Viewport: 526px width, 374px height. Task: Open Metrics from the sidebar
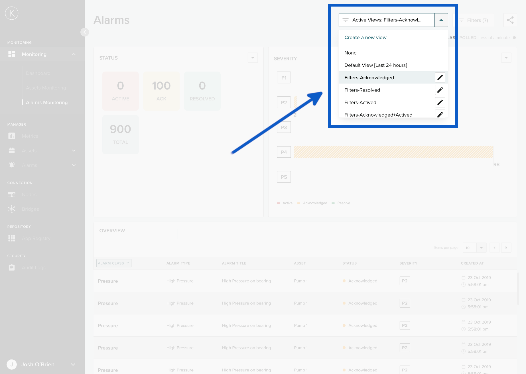point(30,136)
